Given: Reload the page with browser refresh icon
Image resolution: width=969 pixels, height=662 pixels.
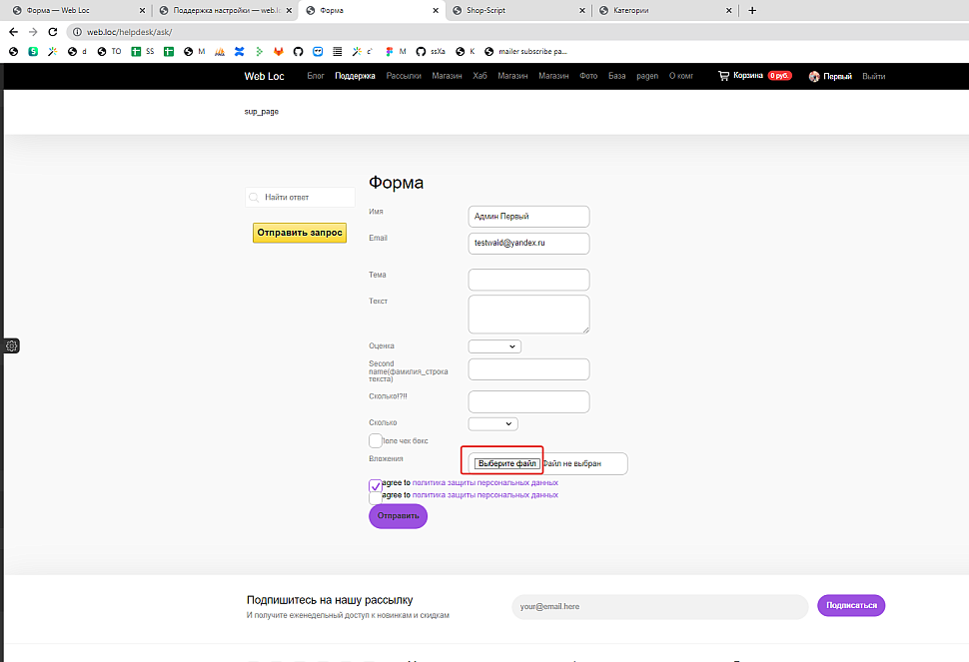Looking at the screenshot, I should pos(53,32).
